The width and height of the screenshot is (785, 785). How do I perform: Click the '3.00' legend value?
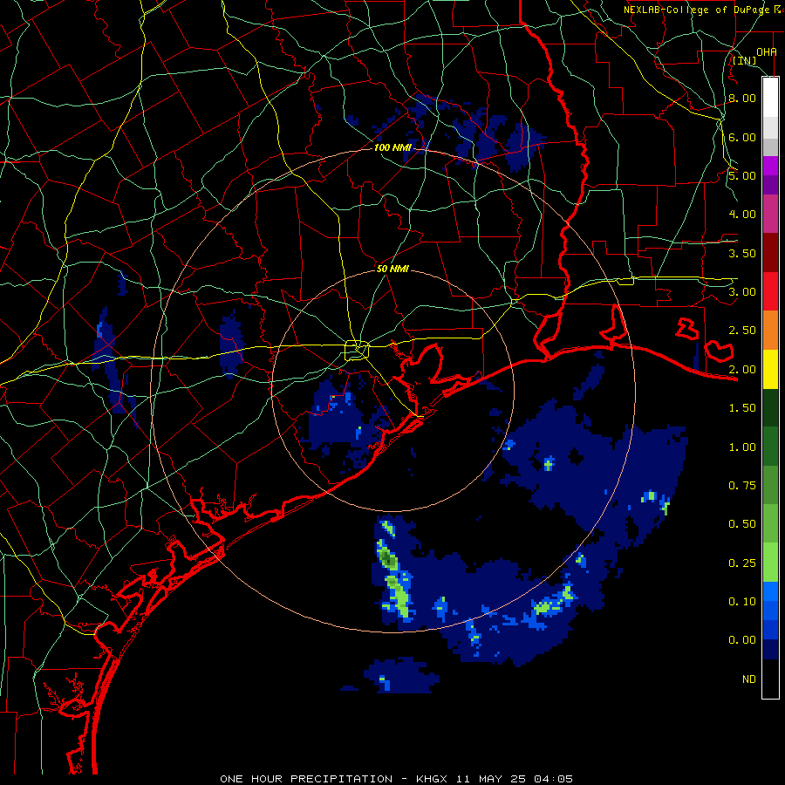click(742, 292)
